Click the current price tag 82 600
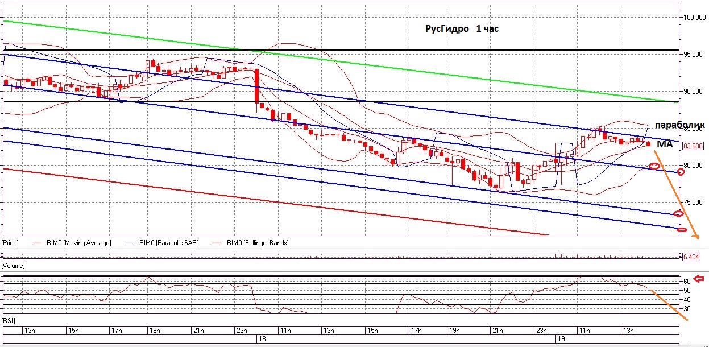 click(694, 146)
